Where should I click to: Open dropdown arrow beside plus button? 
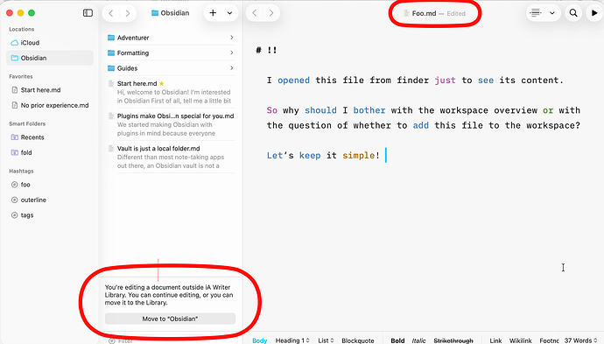coord(229,13)
